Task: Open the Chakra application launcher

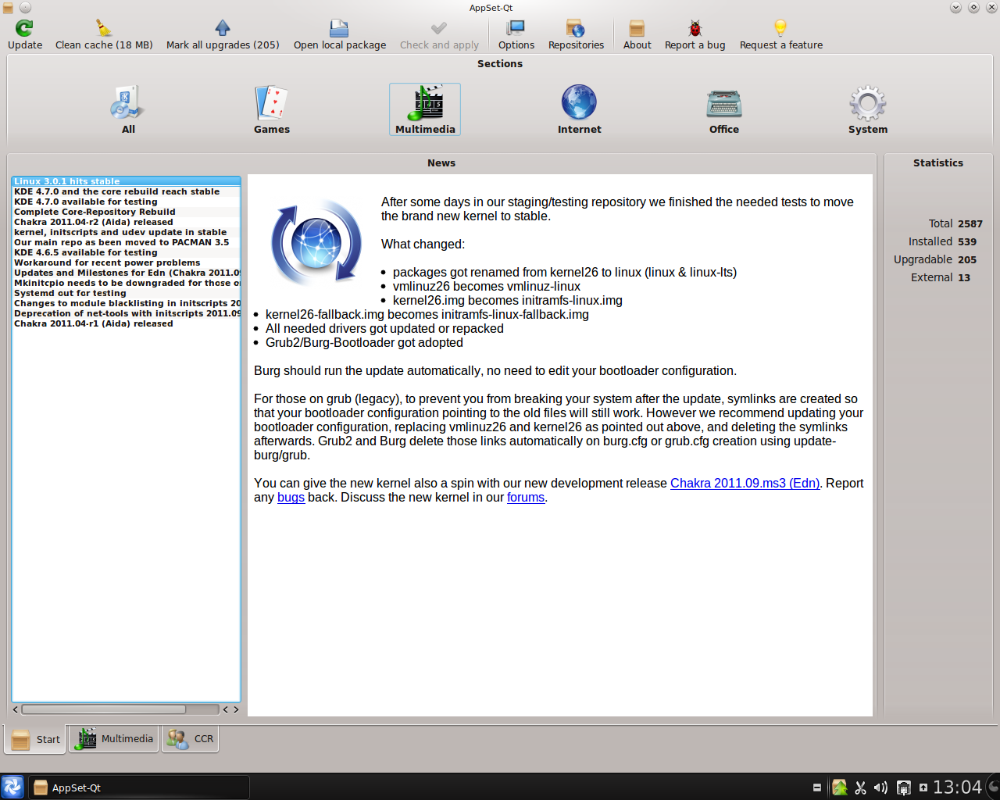Action: 12,787
